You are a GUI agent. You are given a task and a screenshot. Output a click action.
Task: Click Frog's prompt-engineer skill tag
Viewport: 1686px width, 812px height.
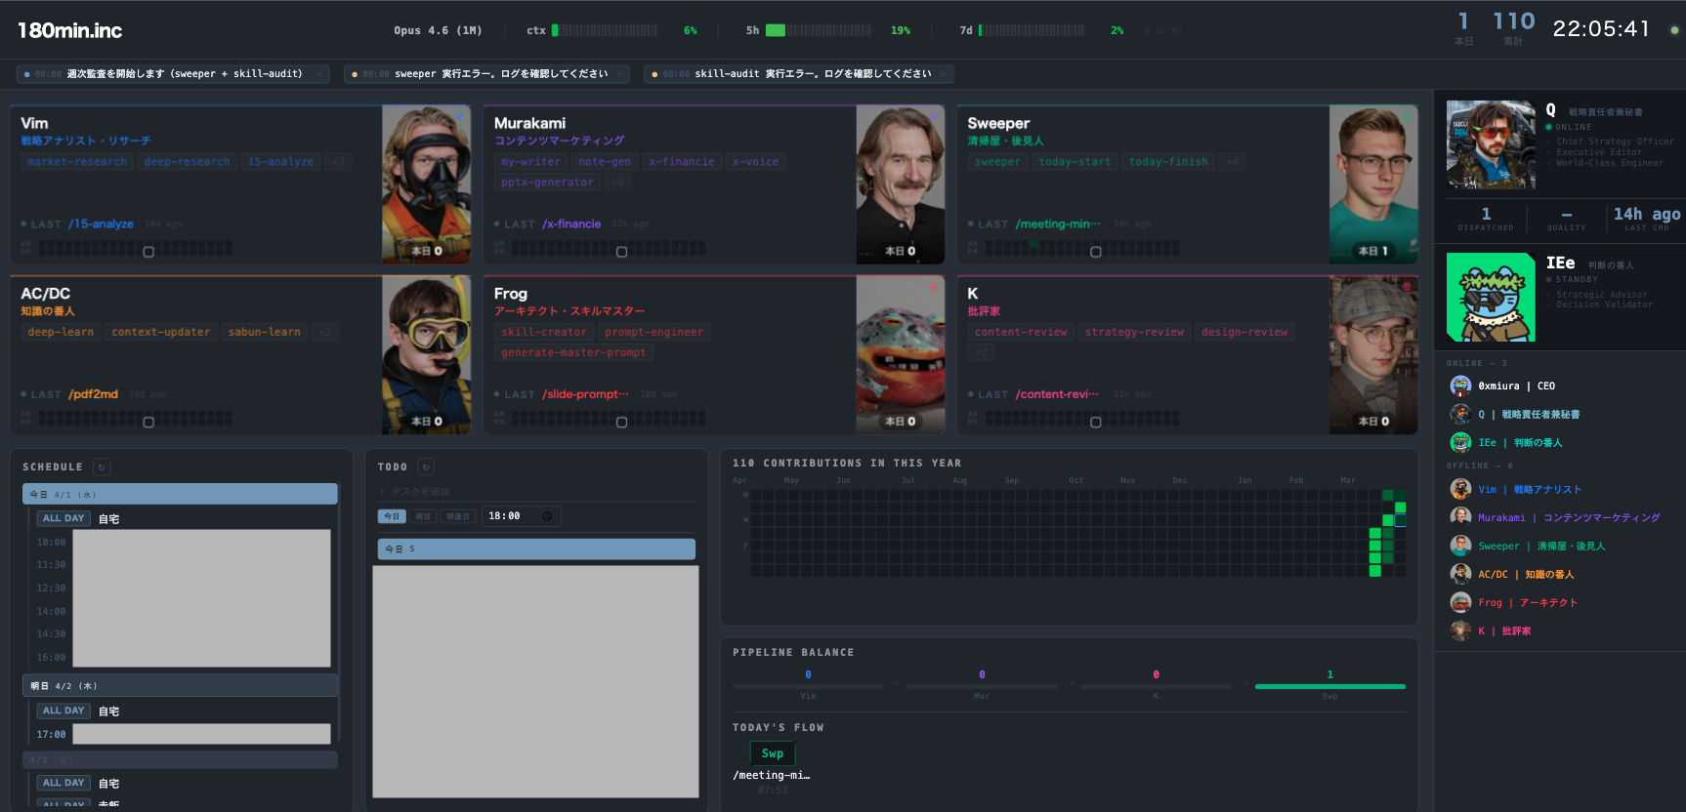pos(653,333)
